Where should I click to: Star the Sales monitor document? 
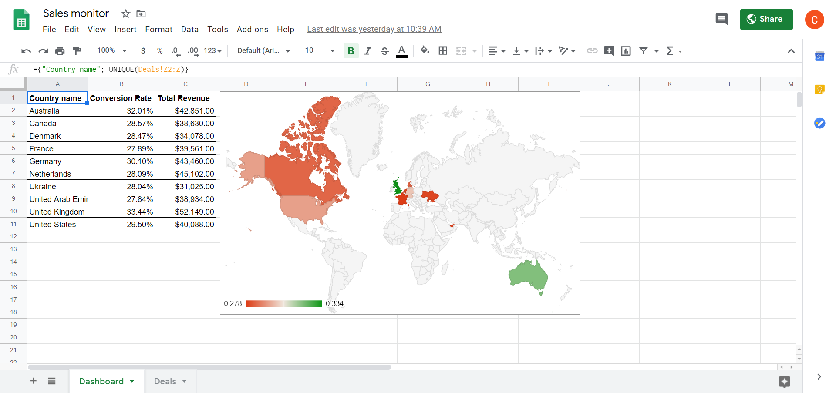pyautogui.click(x=126, y=14)
